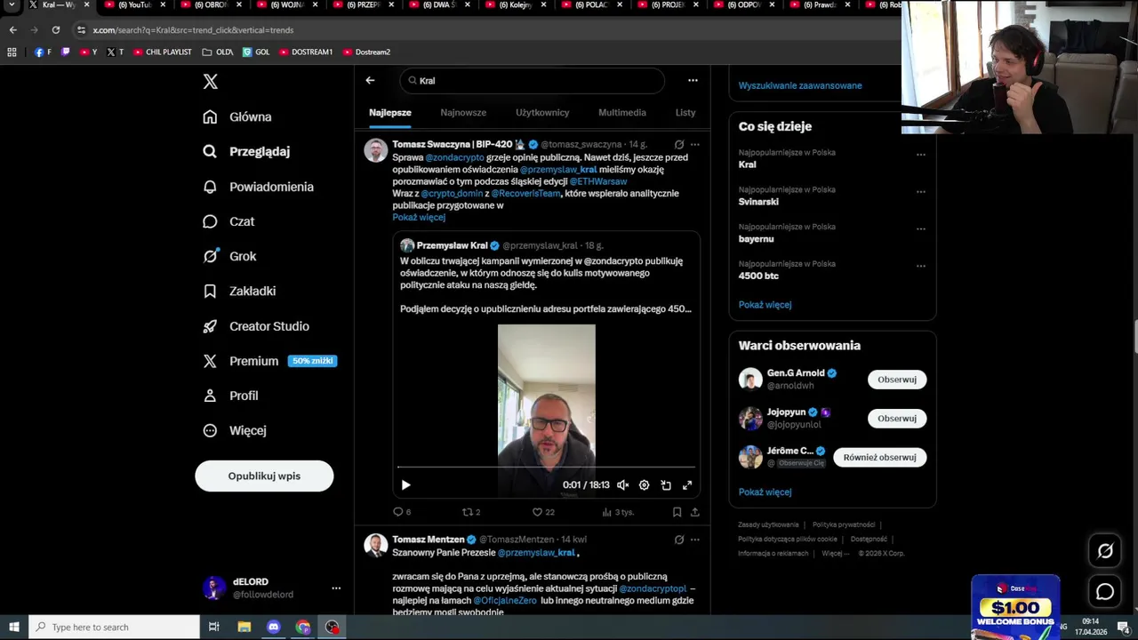
Task: Click Pokaż więcej under trends
Action: pyautogui.click(x=765, y=305)
